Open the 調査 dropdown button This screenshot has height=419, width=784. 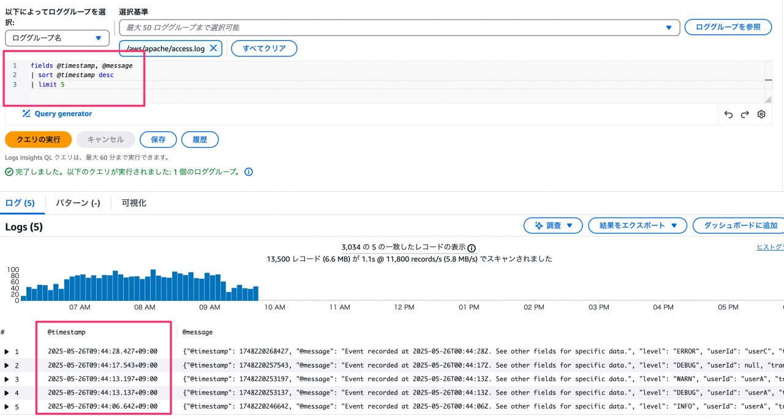point(553,225)
